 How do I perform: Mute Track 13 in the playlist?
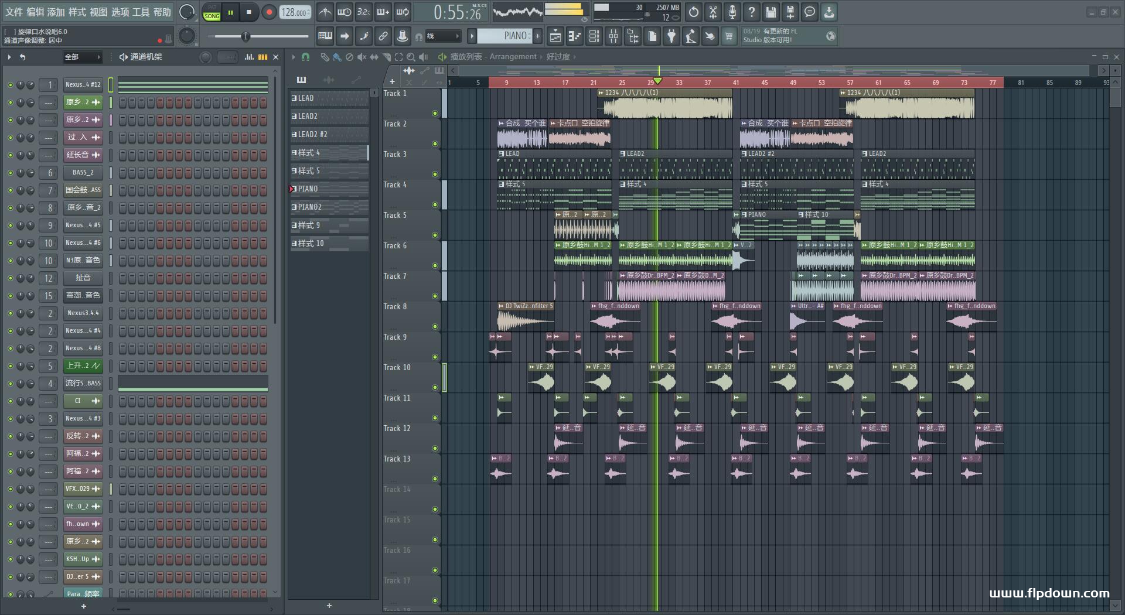pos(435,479)
